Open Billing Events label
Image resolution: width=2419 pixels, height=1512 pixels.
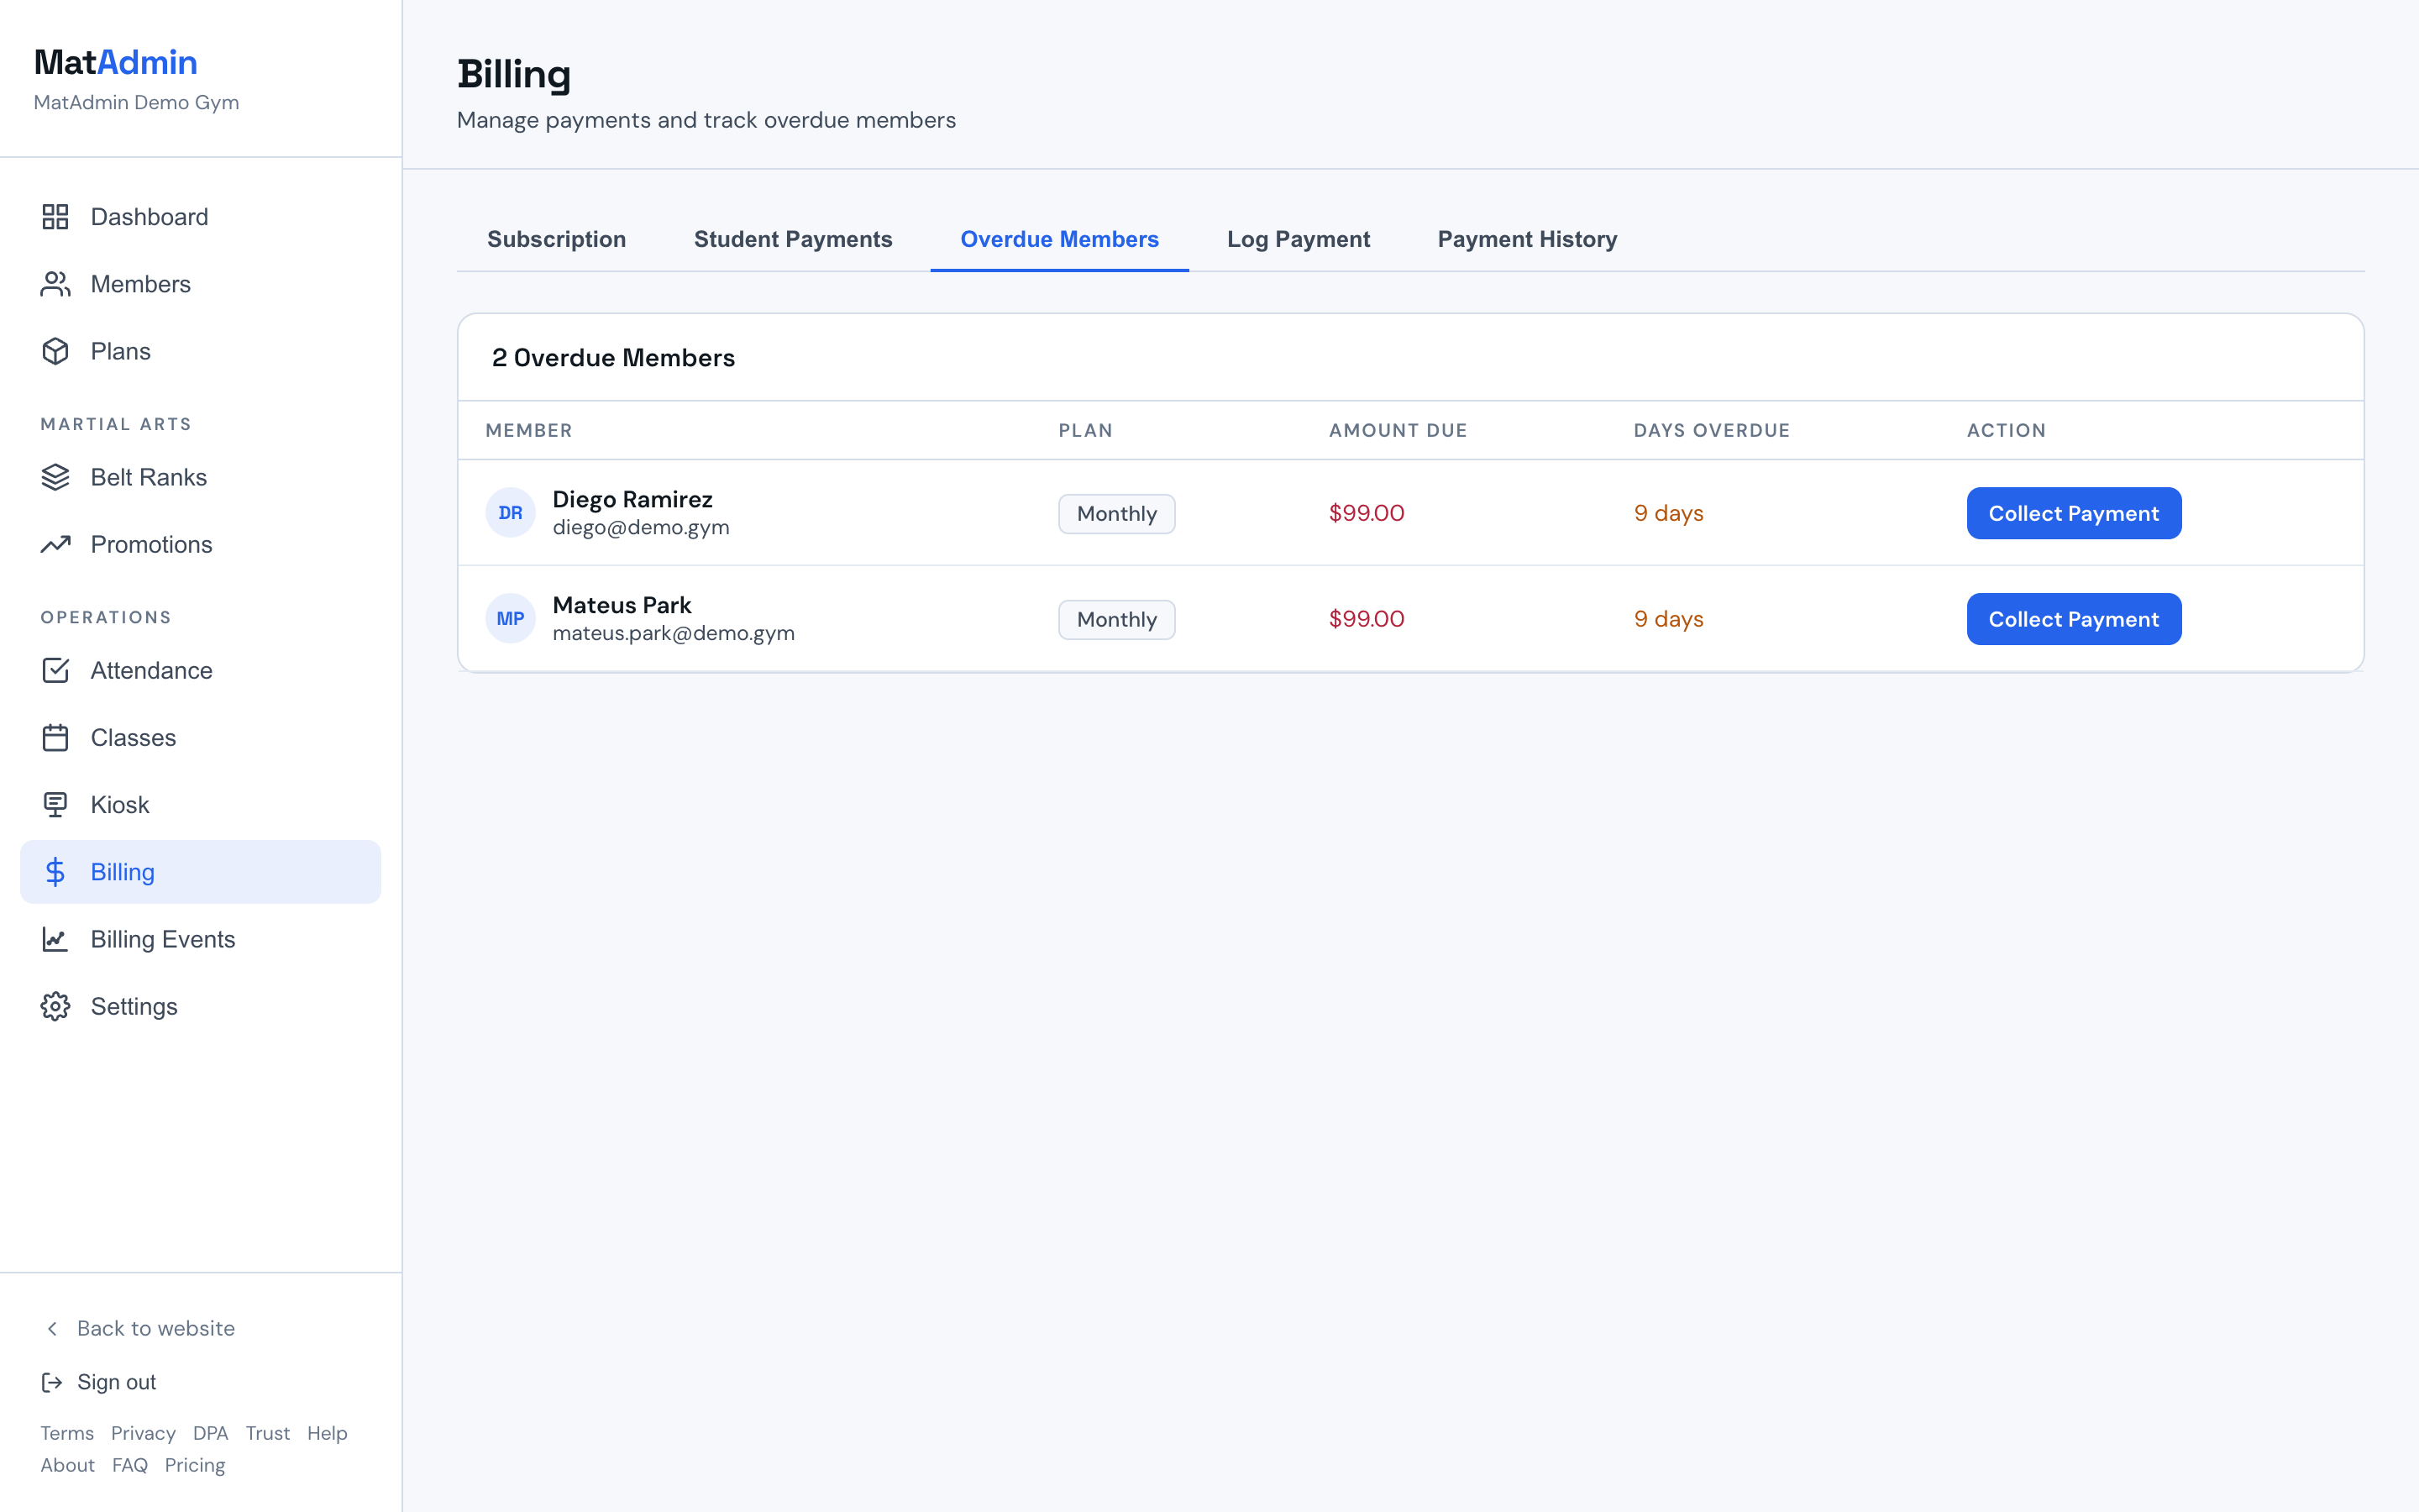tap(163, 938)
